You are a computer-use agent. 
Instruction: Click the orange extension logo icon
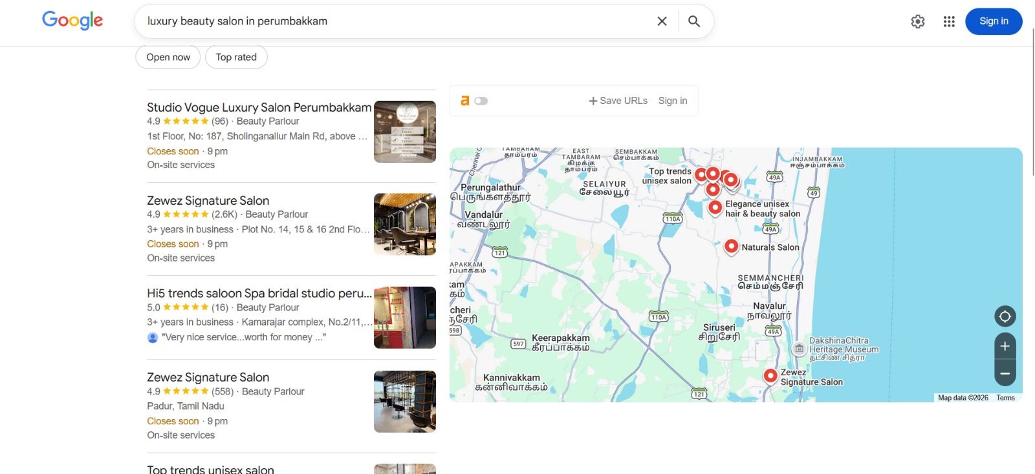tap(464, 101)
